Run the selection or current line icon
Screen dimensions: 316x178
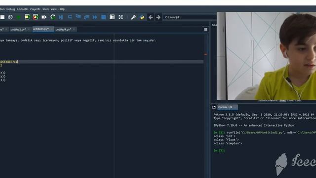(44, 17)
